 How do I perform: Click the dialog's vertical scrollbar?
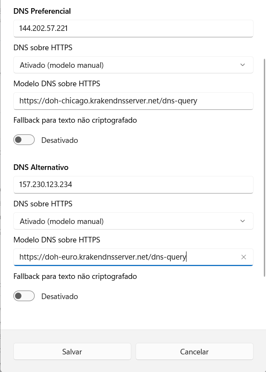point(265,167)
